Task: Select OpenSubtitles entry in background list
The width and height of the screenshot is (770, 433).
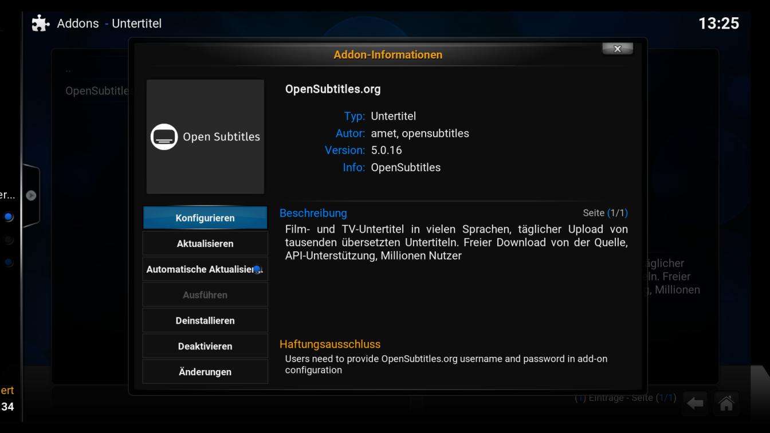Action: click(96, 91)
